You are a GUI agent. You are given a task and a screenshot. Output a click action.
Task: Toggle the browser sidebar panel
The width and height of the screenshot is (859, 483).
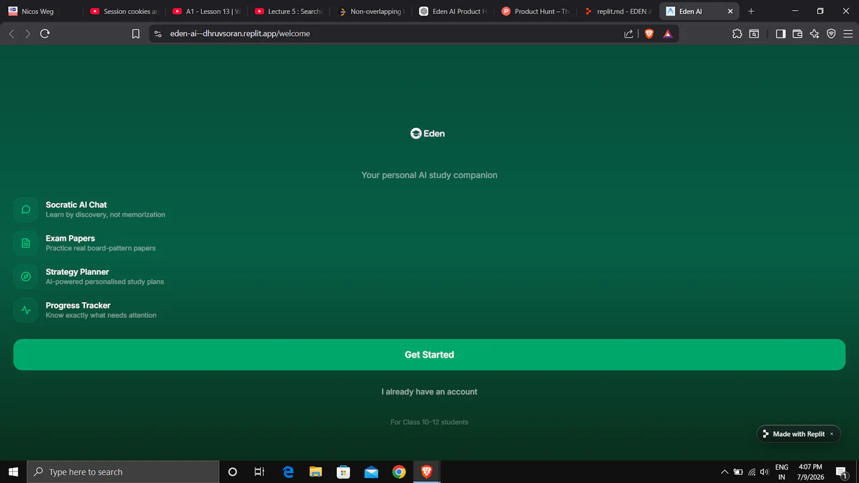coord(781,34)
